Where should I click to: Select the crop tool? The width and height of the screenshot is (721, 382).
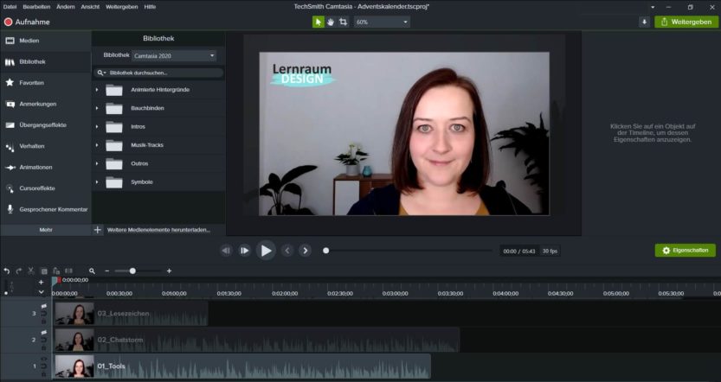343,22
